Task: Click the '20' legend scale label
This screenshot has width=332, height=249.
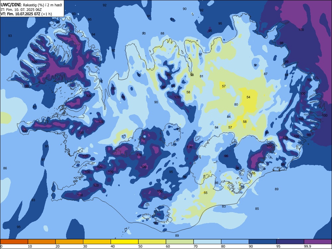Action: point(57,246)
